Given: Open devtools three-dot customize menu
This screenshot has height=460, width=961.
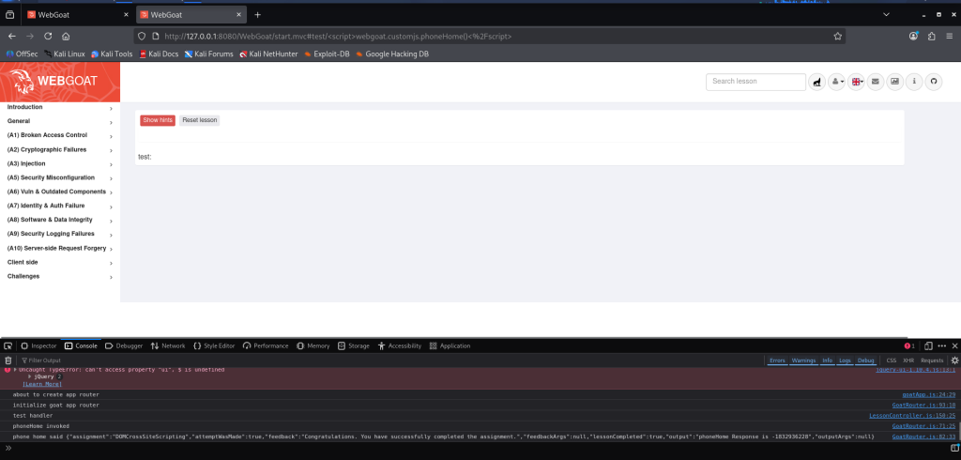Looking at the screenshot, I should click(x=942, y=345).
